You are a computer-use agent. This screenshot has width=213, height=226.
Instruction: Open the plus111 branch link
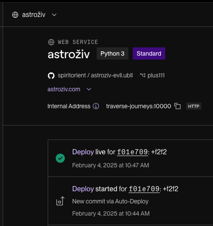click(x=156, y=75)
